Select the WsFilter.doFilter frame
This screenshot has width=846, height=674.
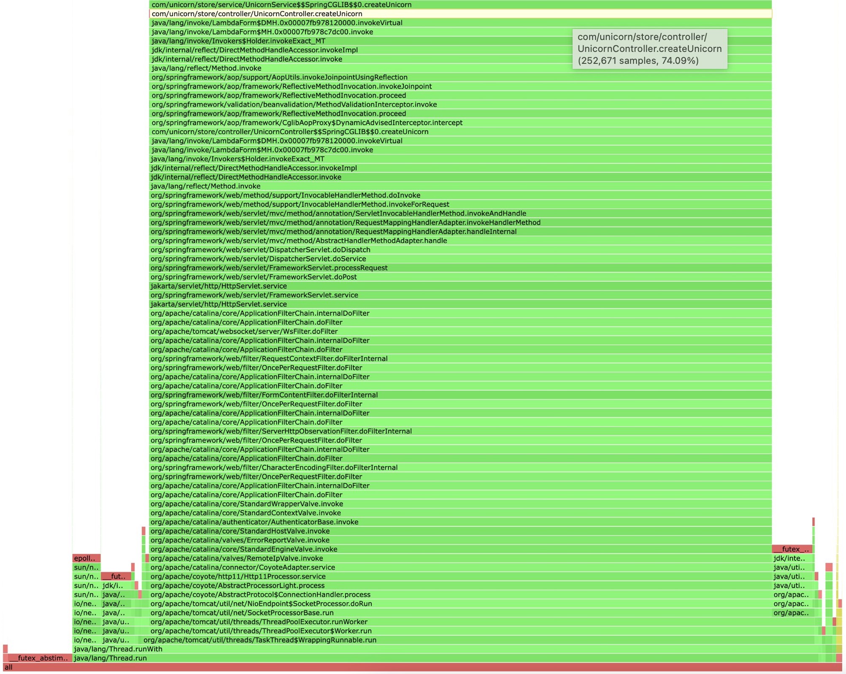pyautogui.click(x=460, y=331)
